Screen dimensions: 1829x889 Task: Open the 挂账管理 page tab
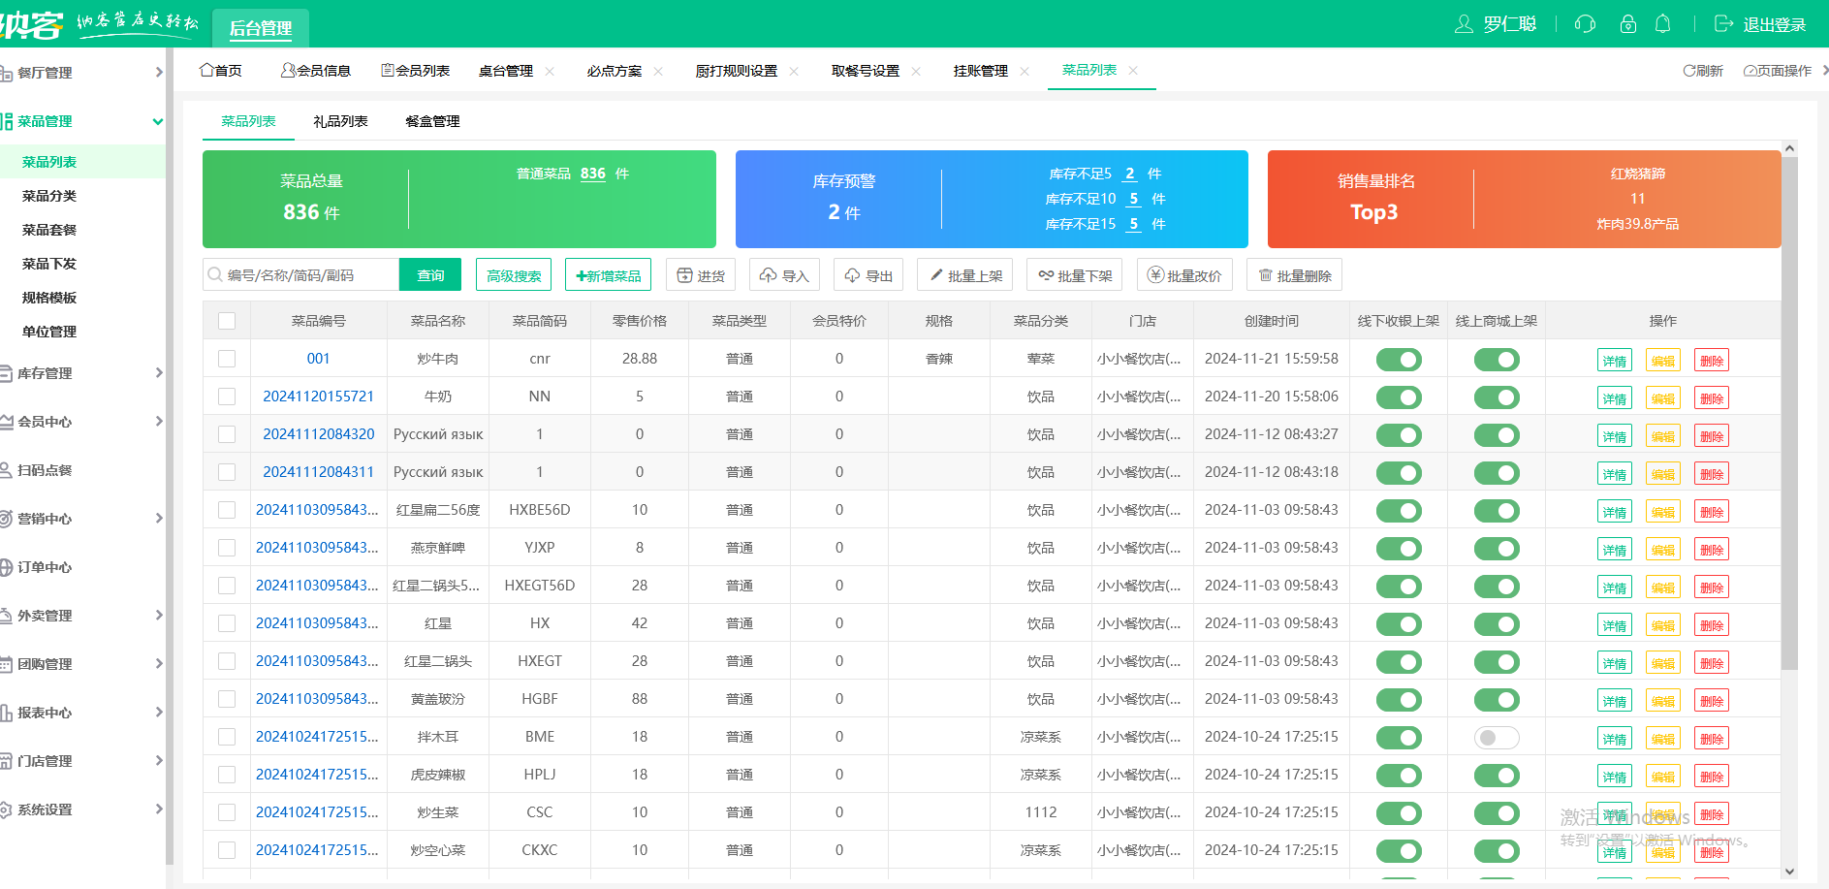coord(980,71)
